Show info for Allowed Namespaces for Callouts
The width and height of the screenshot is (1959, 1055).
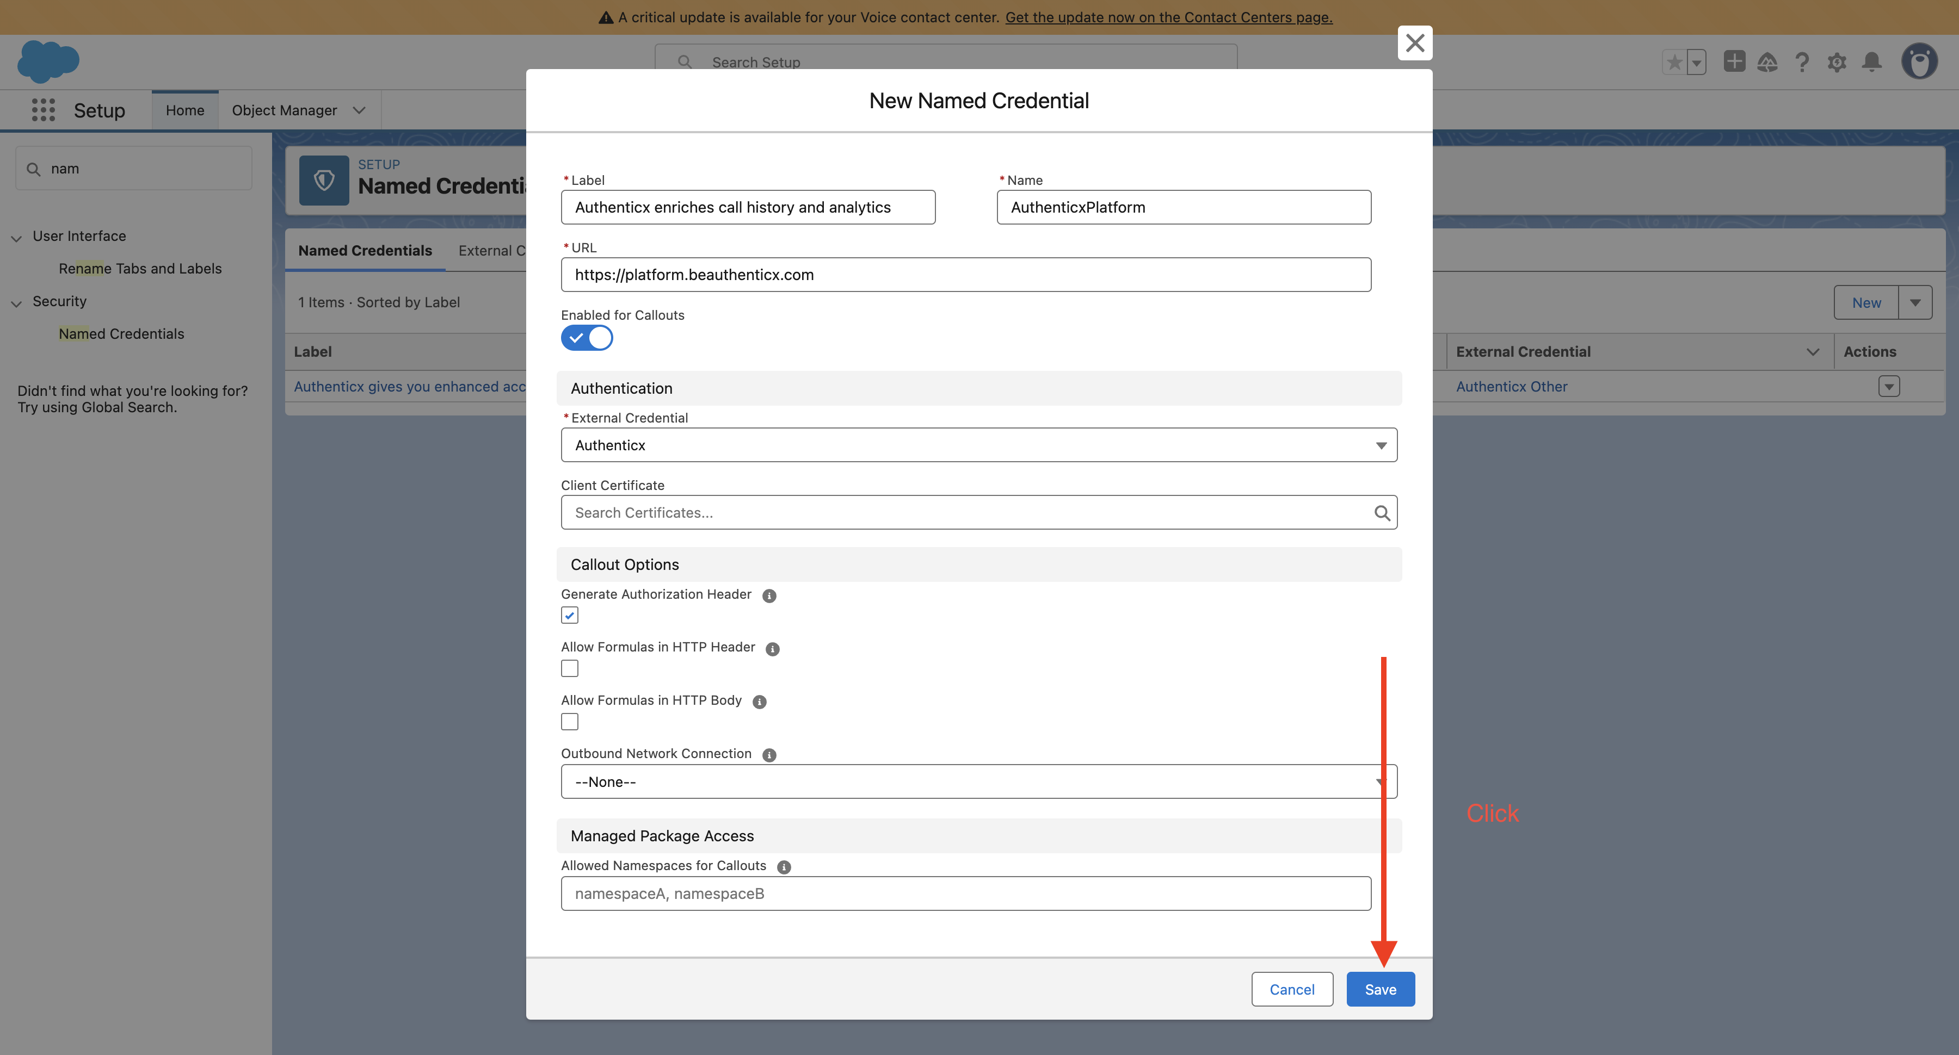784,867
